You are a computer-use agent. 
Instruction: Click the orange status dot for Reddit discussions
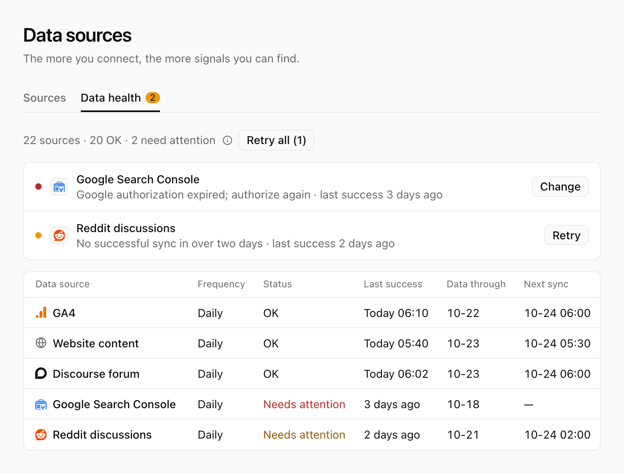click(38, 235)
